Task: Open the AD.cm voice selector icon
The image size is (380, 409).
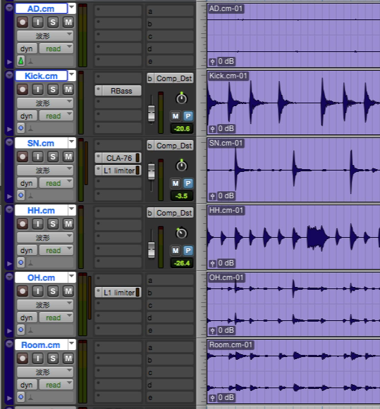Action: (21, 61)
